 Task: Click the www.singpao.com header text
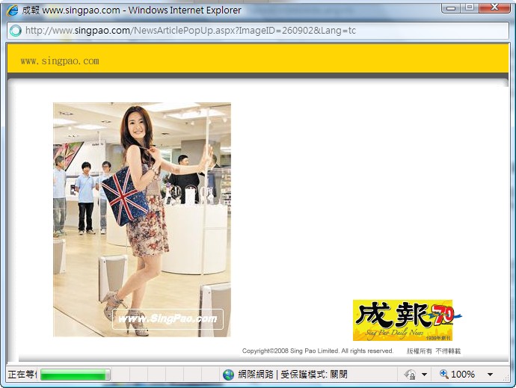(60, 61)
